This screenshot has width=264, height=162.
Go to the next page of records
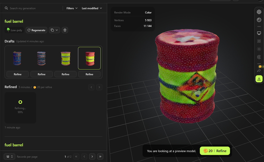point(92,157)
